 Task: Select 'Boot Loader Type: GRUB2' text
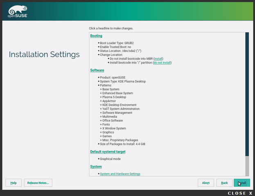tap(117, 43)
